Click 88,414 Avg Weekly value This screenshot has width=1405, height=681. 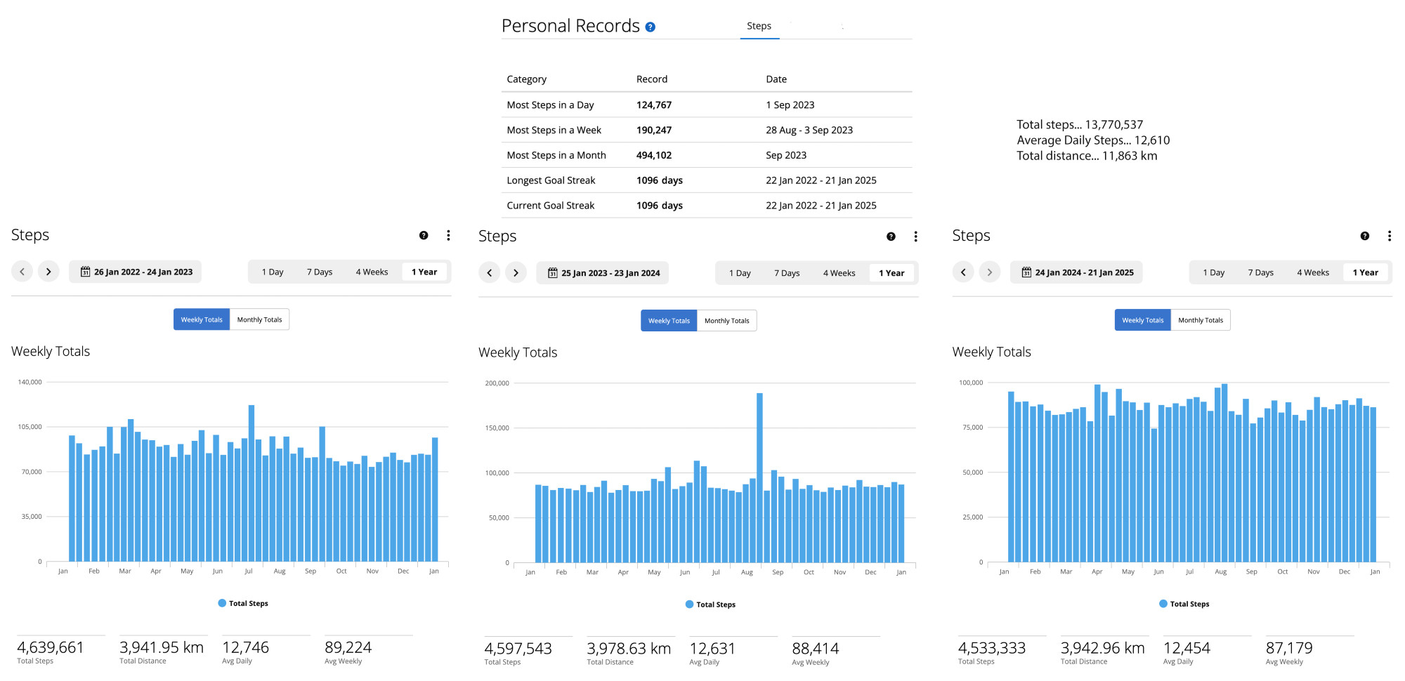[x=816, y=649]
